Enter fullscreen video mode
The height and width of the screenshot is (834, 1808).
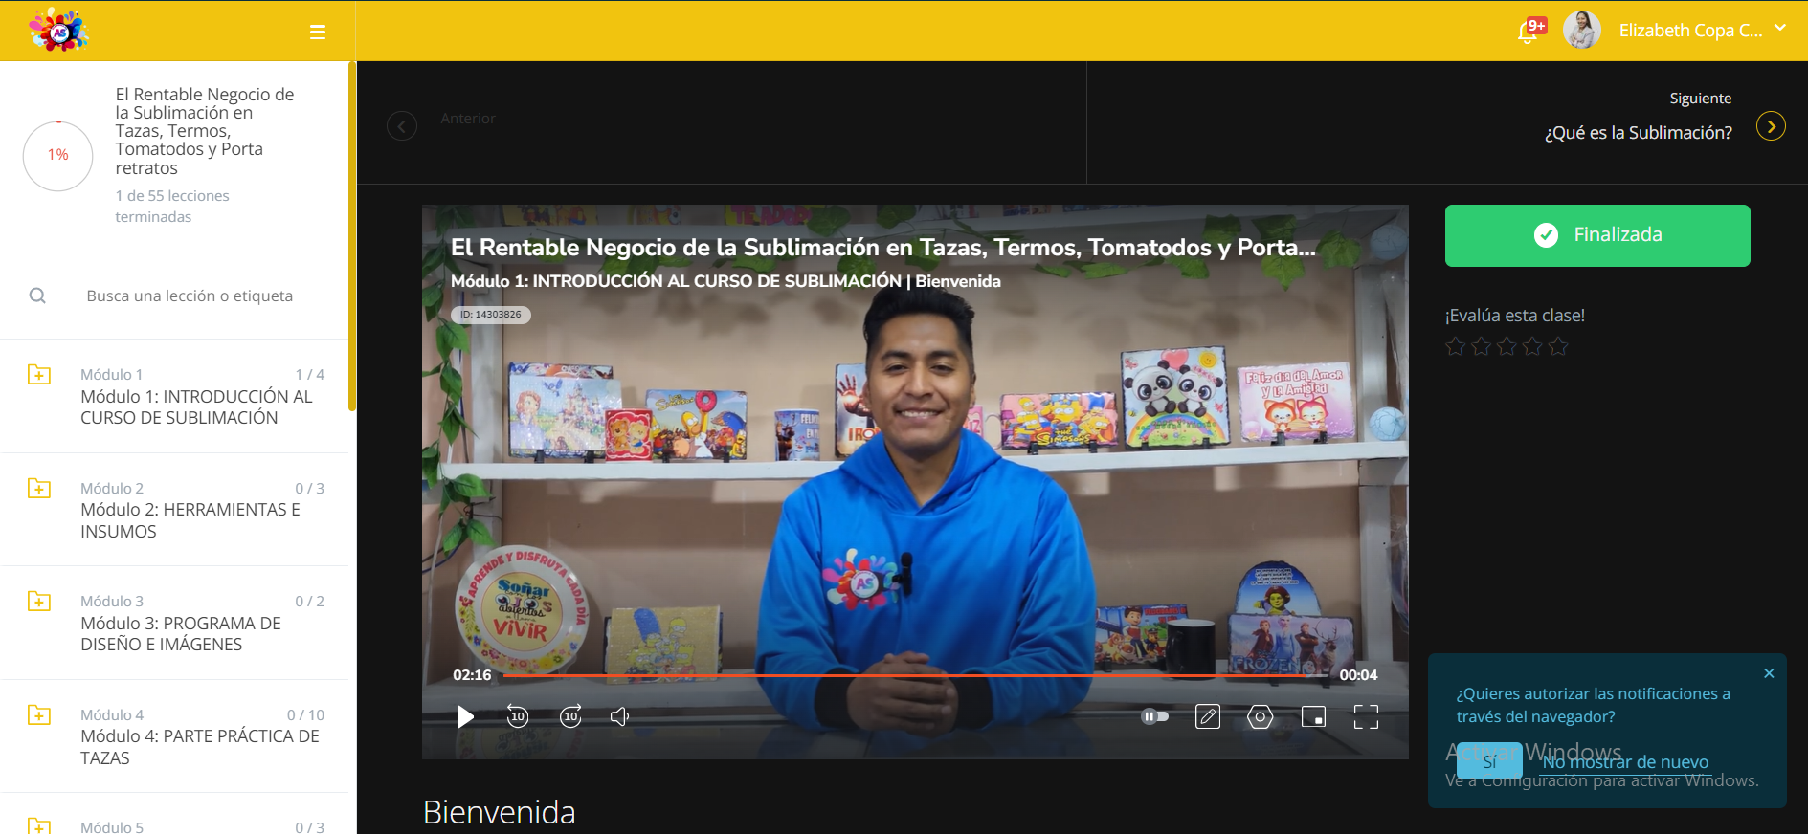[x=1366, y=716]
